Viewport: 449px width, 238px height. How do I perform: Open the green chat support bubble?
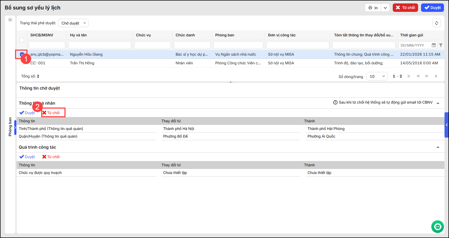(x=438, y=227)
